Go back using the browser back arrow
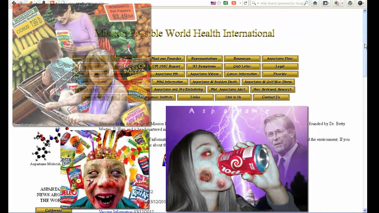 click(14, 3)
